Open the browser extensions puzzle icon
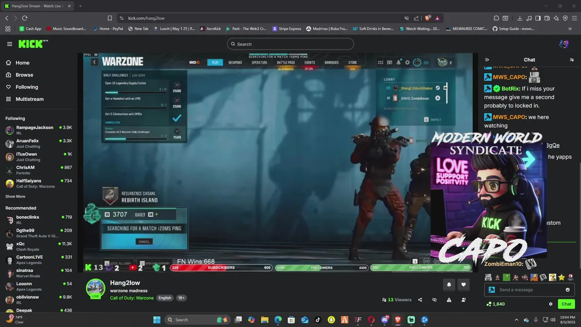Image resolution: width=581 pixels, height=327 pixels. coord(496,18)
